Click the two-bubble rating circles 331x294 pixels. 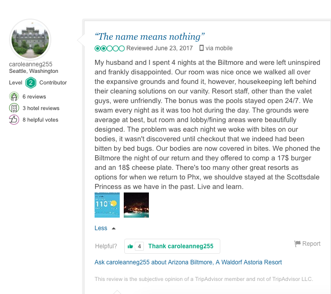(109, 48)
